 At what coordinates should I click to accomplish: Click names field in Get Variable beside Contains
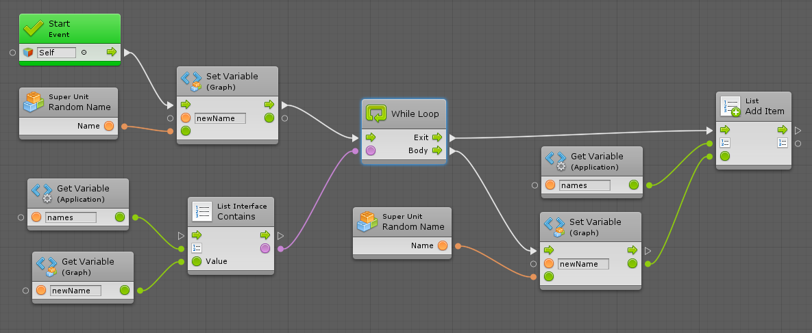click(x=71, y=217)
